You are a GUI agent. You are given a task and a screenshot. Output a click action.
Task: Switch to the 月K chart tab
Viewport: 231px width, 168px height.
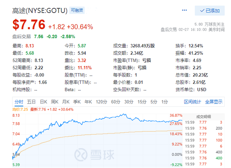[66, 102]
